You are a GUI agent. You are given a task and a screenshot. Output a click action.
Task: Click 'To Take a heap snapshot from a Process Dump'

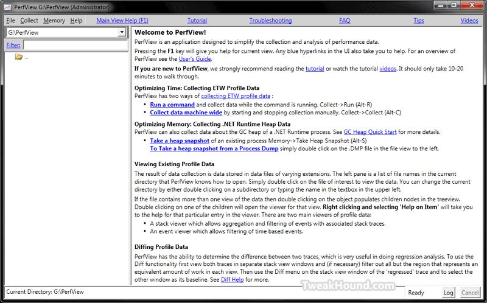pyautogui.click(x=214, y=148)
